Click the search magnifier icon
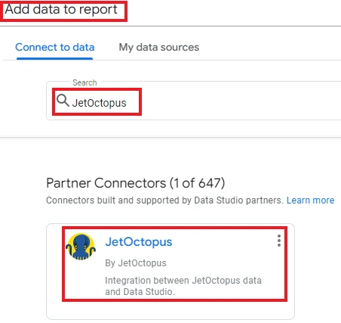Viewport: 341px width, 323px height. tap(63, 101)
